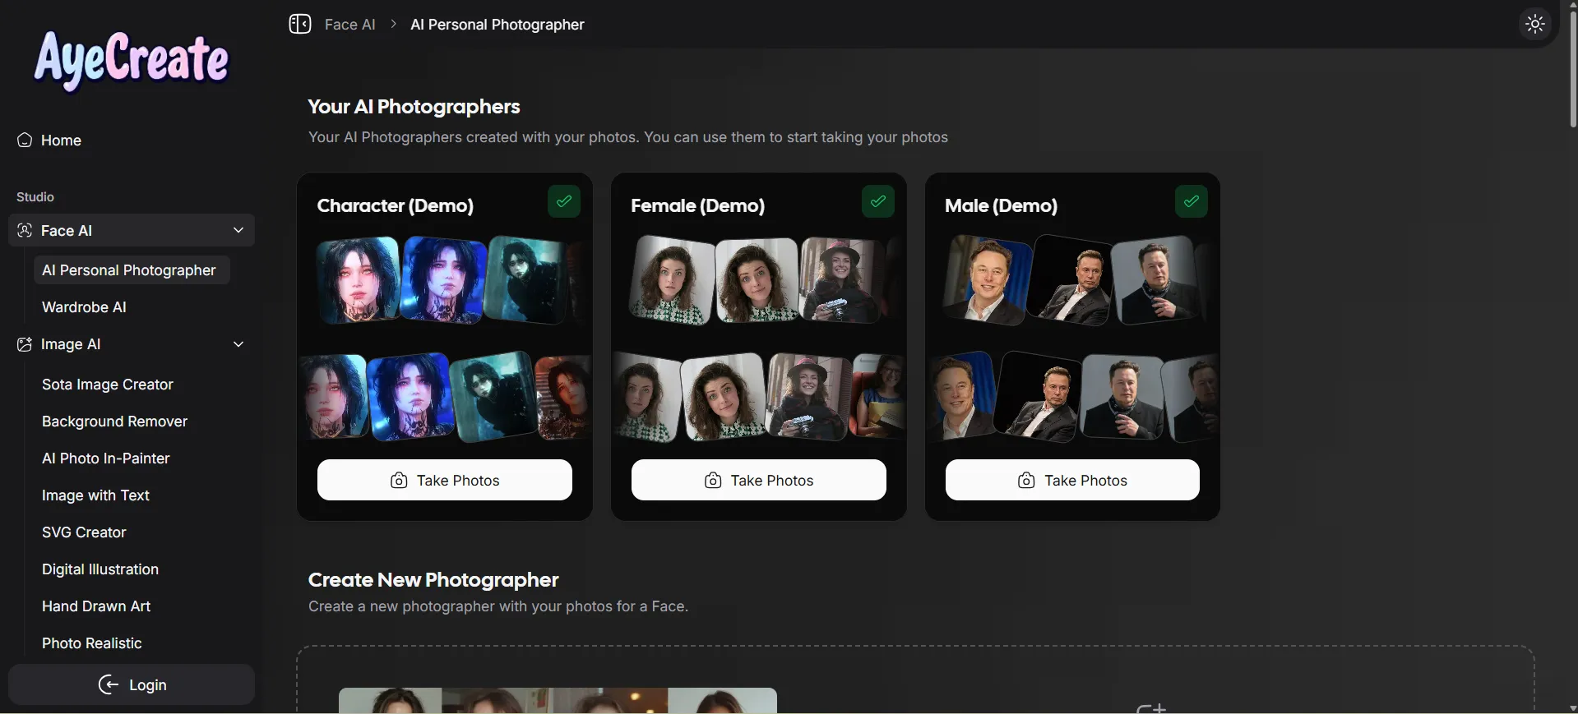Collapse the Image AI section chevron
The height and width of the screenshot is (714, 1578).
tap(238, 344)
